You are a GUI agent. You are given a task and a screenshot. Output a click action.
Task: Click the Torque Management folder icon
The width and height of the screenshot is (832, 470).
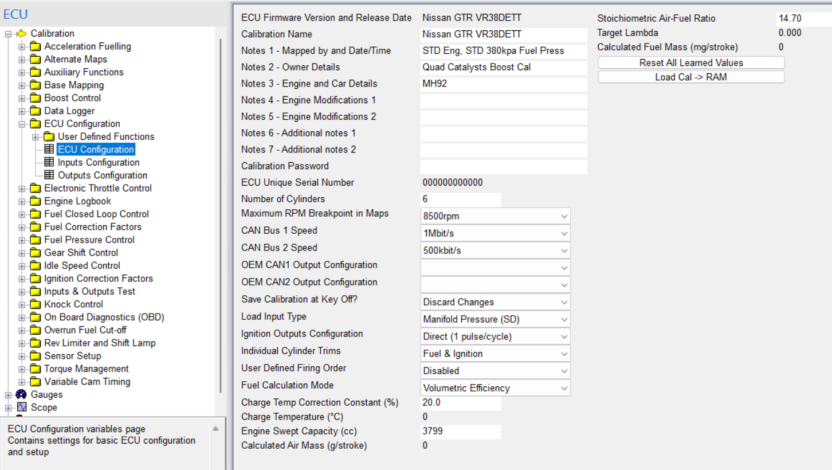click(36, 369)
